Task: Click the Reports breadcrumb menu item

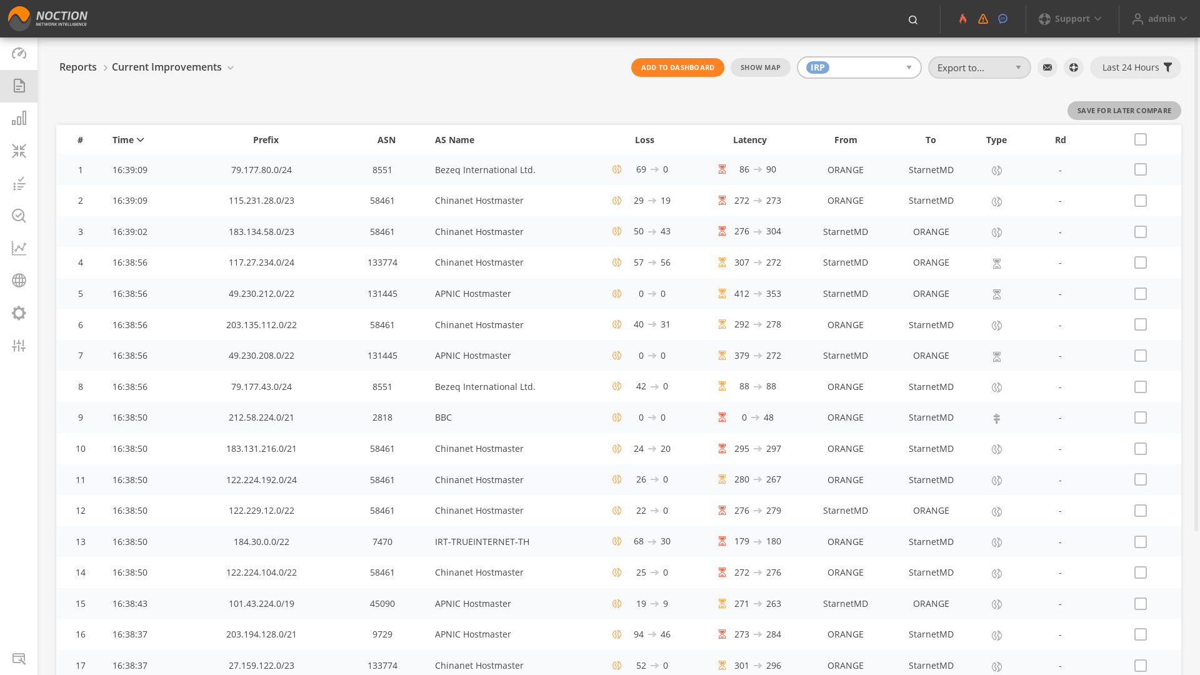Action: [77, 67]
